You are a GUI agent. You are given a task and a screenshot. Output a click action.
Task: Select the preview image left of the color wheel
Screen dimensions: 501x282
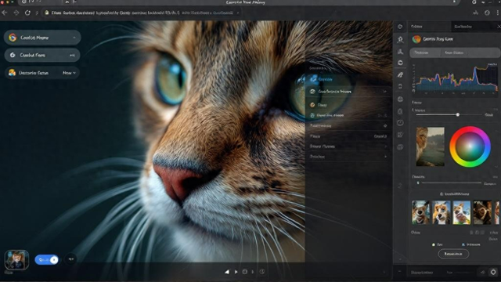coord(430,146)
